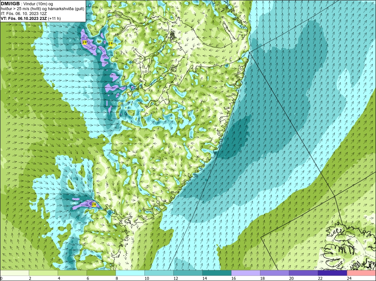Click the yellow 26 gust marker inside purple area
The height and width of the screenshot is (281, 376).
click(x=84, y=42)
